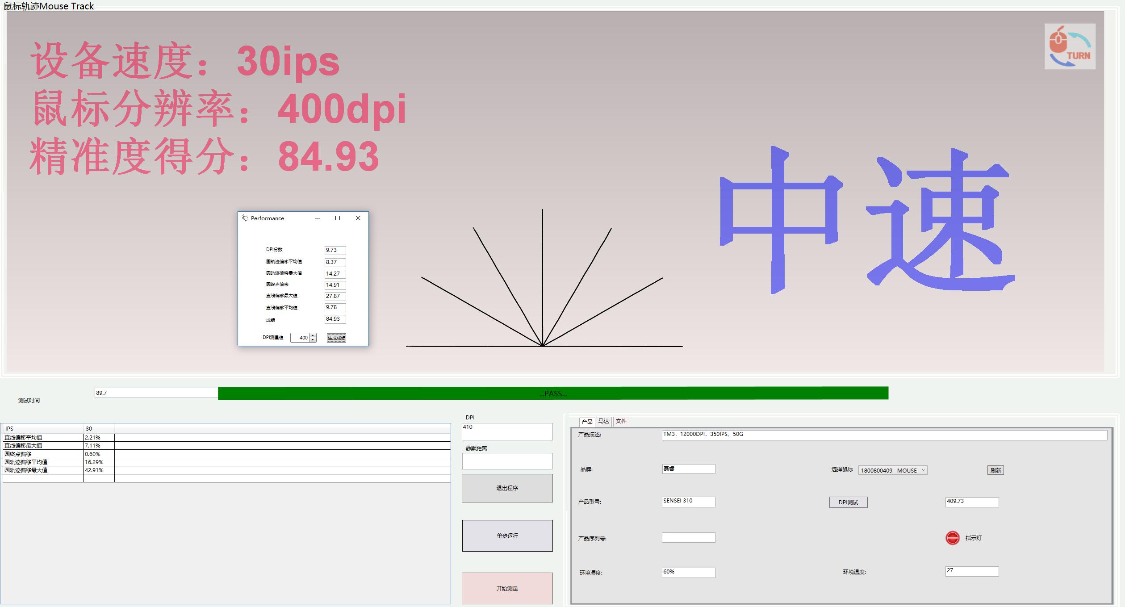Image resolution: width=1125 pixels, height=607 pixels.
Task: Increase the DPI测量值 spinner value
Action: click(x=313, y=335)
